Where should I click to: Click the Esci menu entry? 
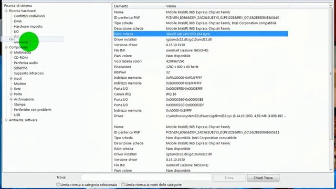(x=32, y=39)
